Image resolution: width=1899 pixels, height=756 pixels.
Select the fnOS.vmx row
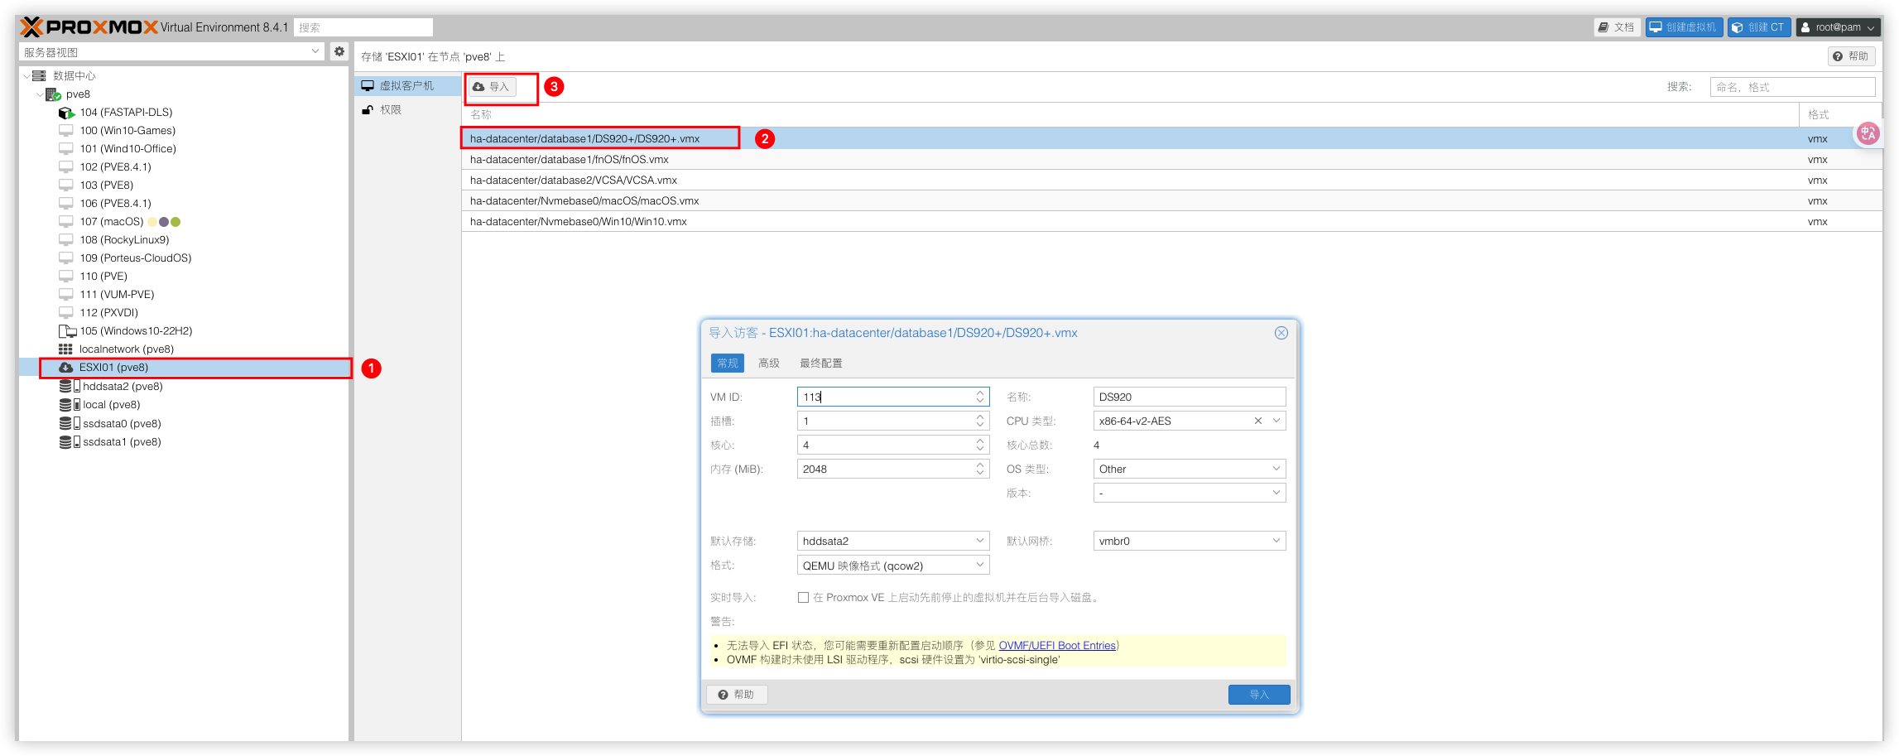pos(1171,160)
